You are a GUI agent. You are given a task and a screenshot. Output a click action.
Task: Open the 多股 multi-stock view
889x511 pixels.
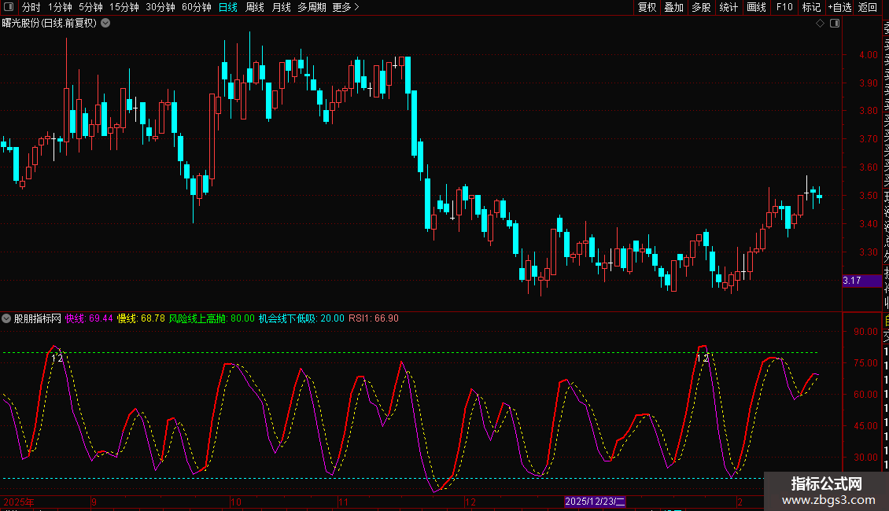click(x=701, y=7)
